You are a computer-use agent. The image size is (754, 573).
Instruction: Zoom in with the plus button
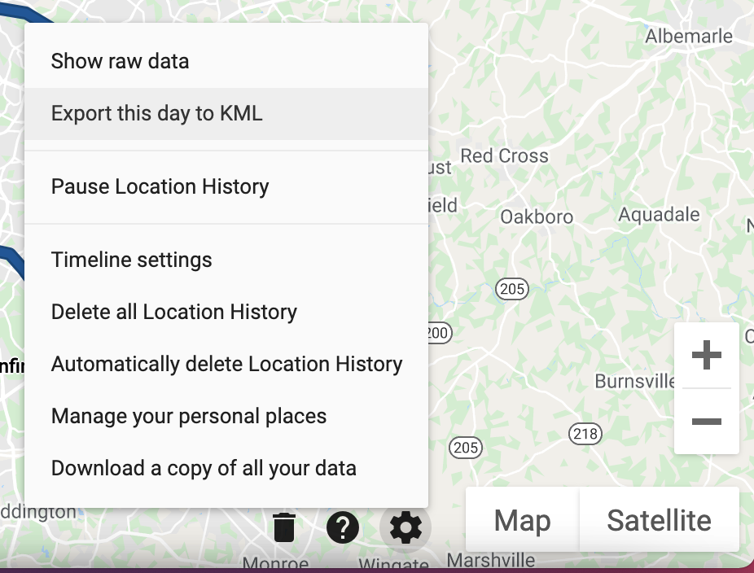(x=707, y=355)
